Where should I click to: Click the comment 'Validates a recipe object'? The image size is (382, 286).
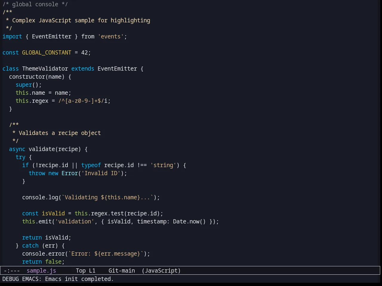(60, 133)
